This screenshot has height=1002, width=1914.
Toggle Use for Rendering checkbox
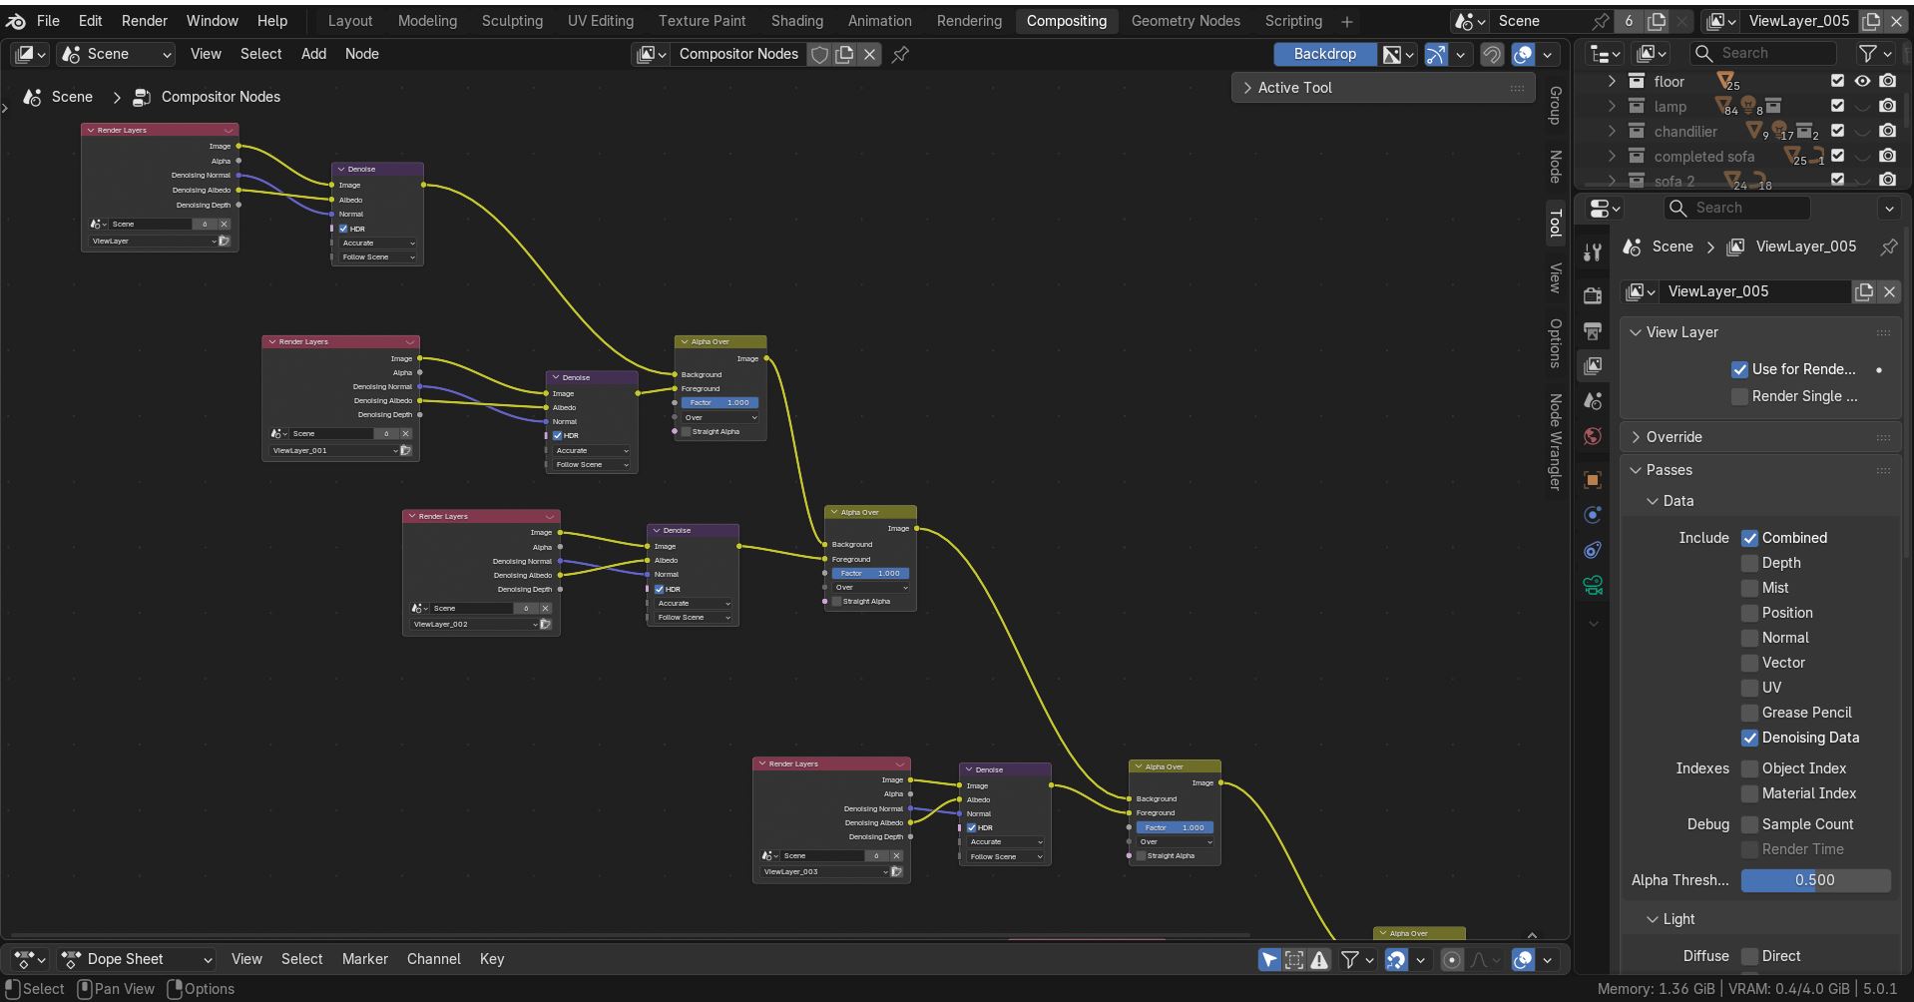click(1740, 369)
